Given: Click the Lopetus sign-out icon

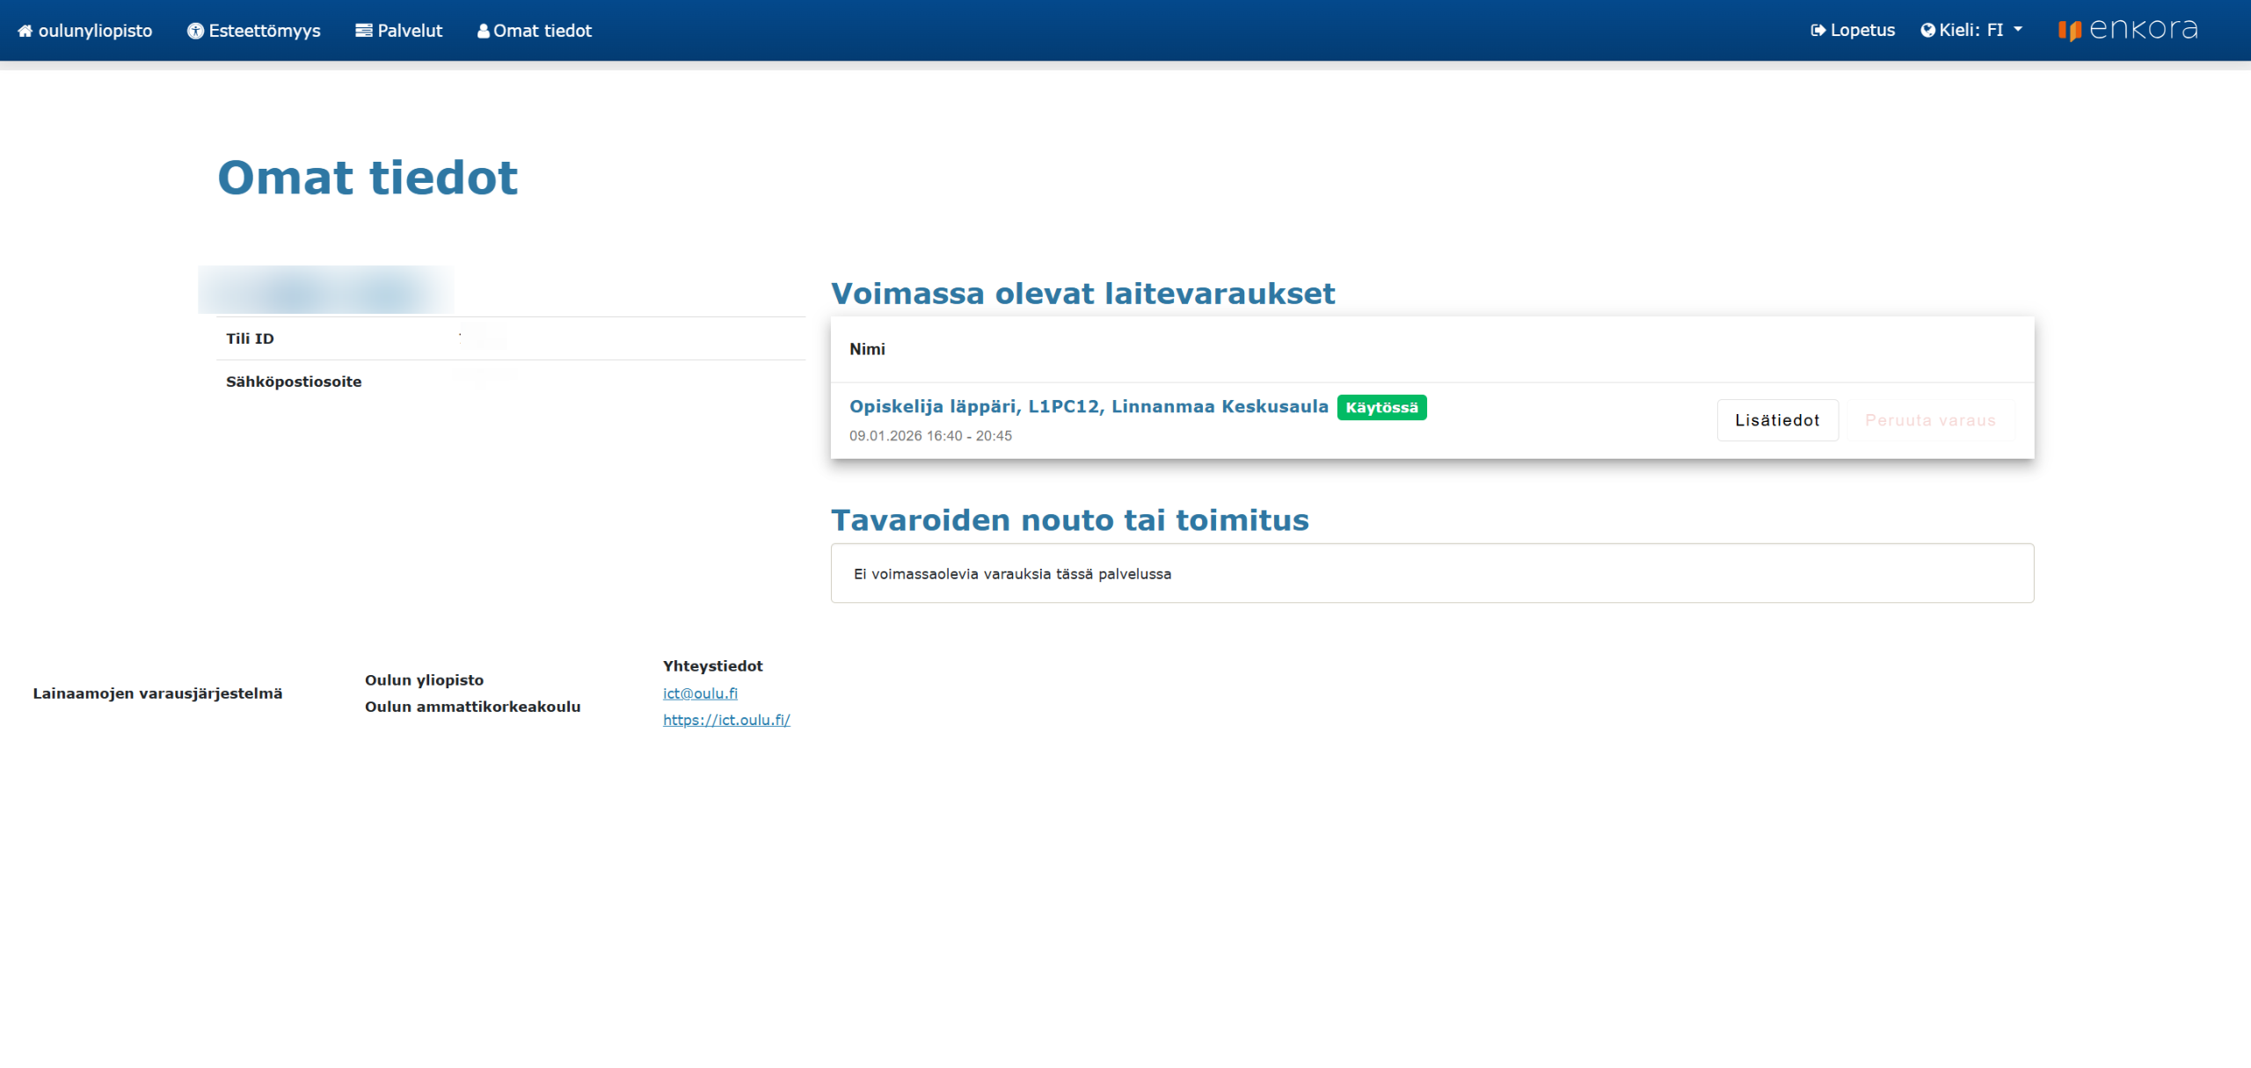Looking at the screenshot, I should click(1818, 31).
